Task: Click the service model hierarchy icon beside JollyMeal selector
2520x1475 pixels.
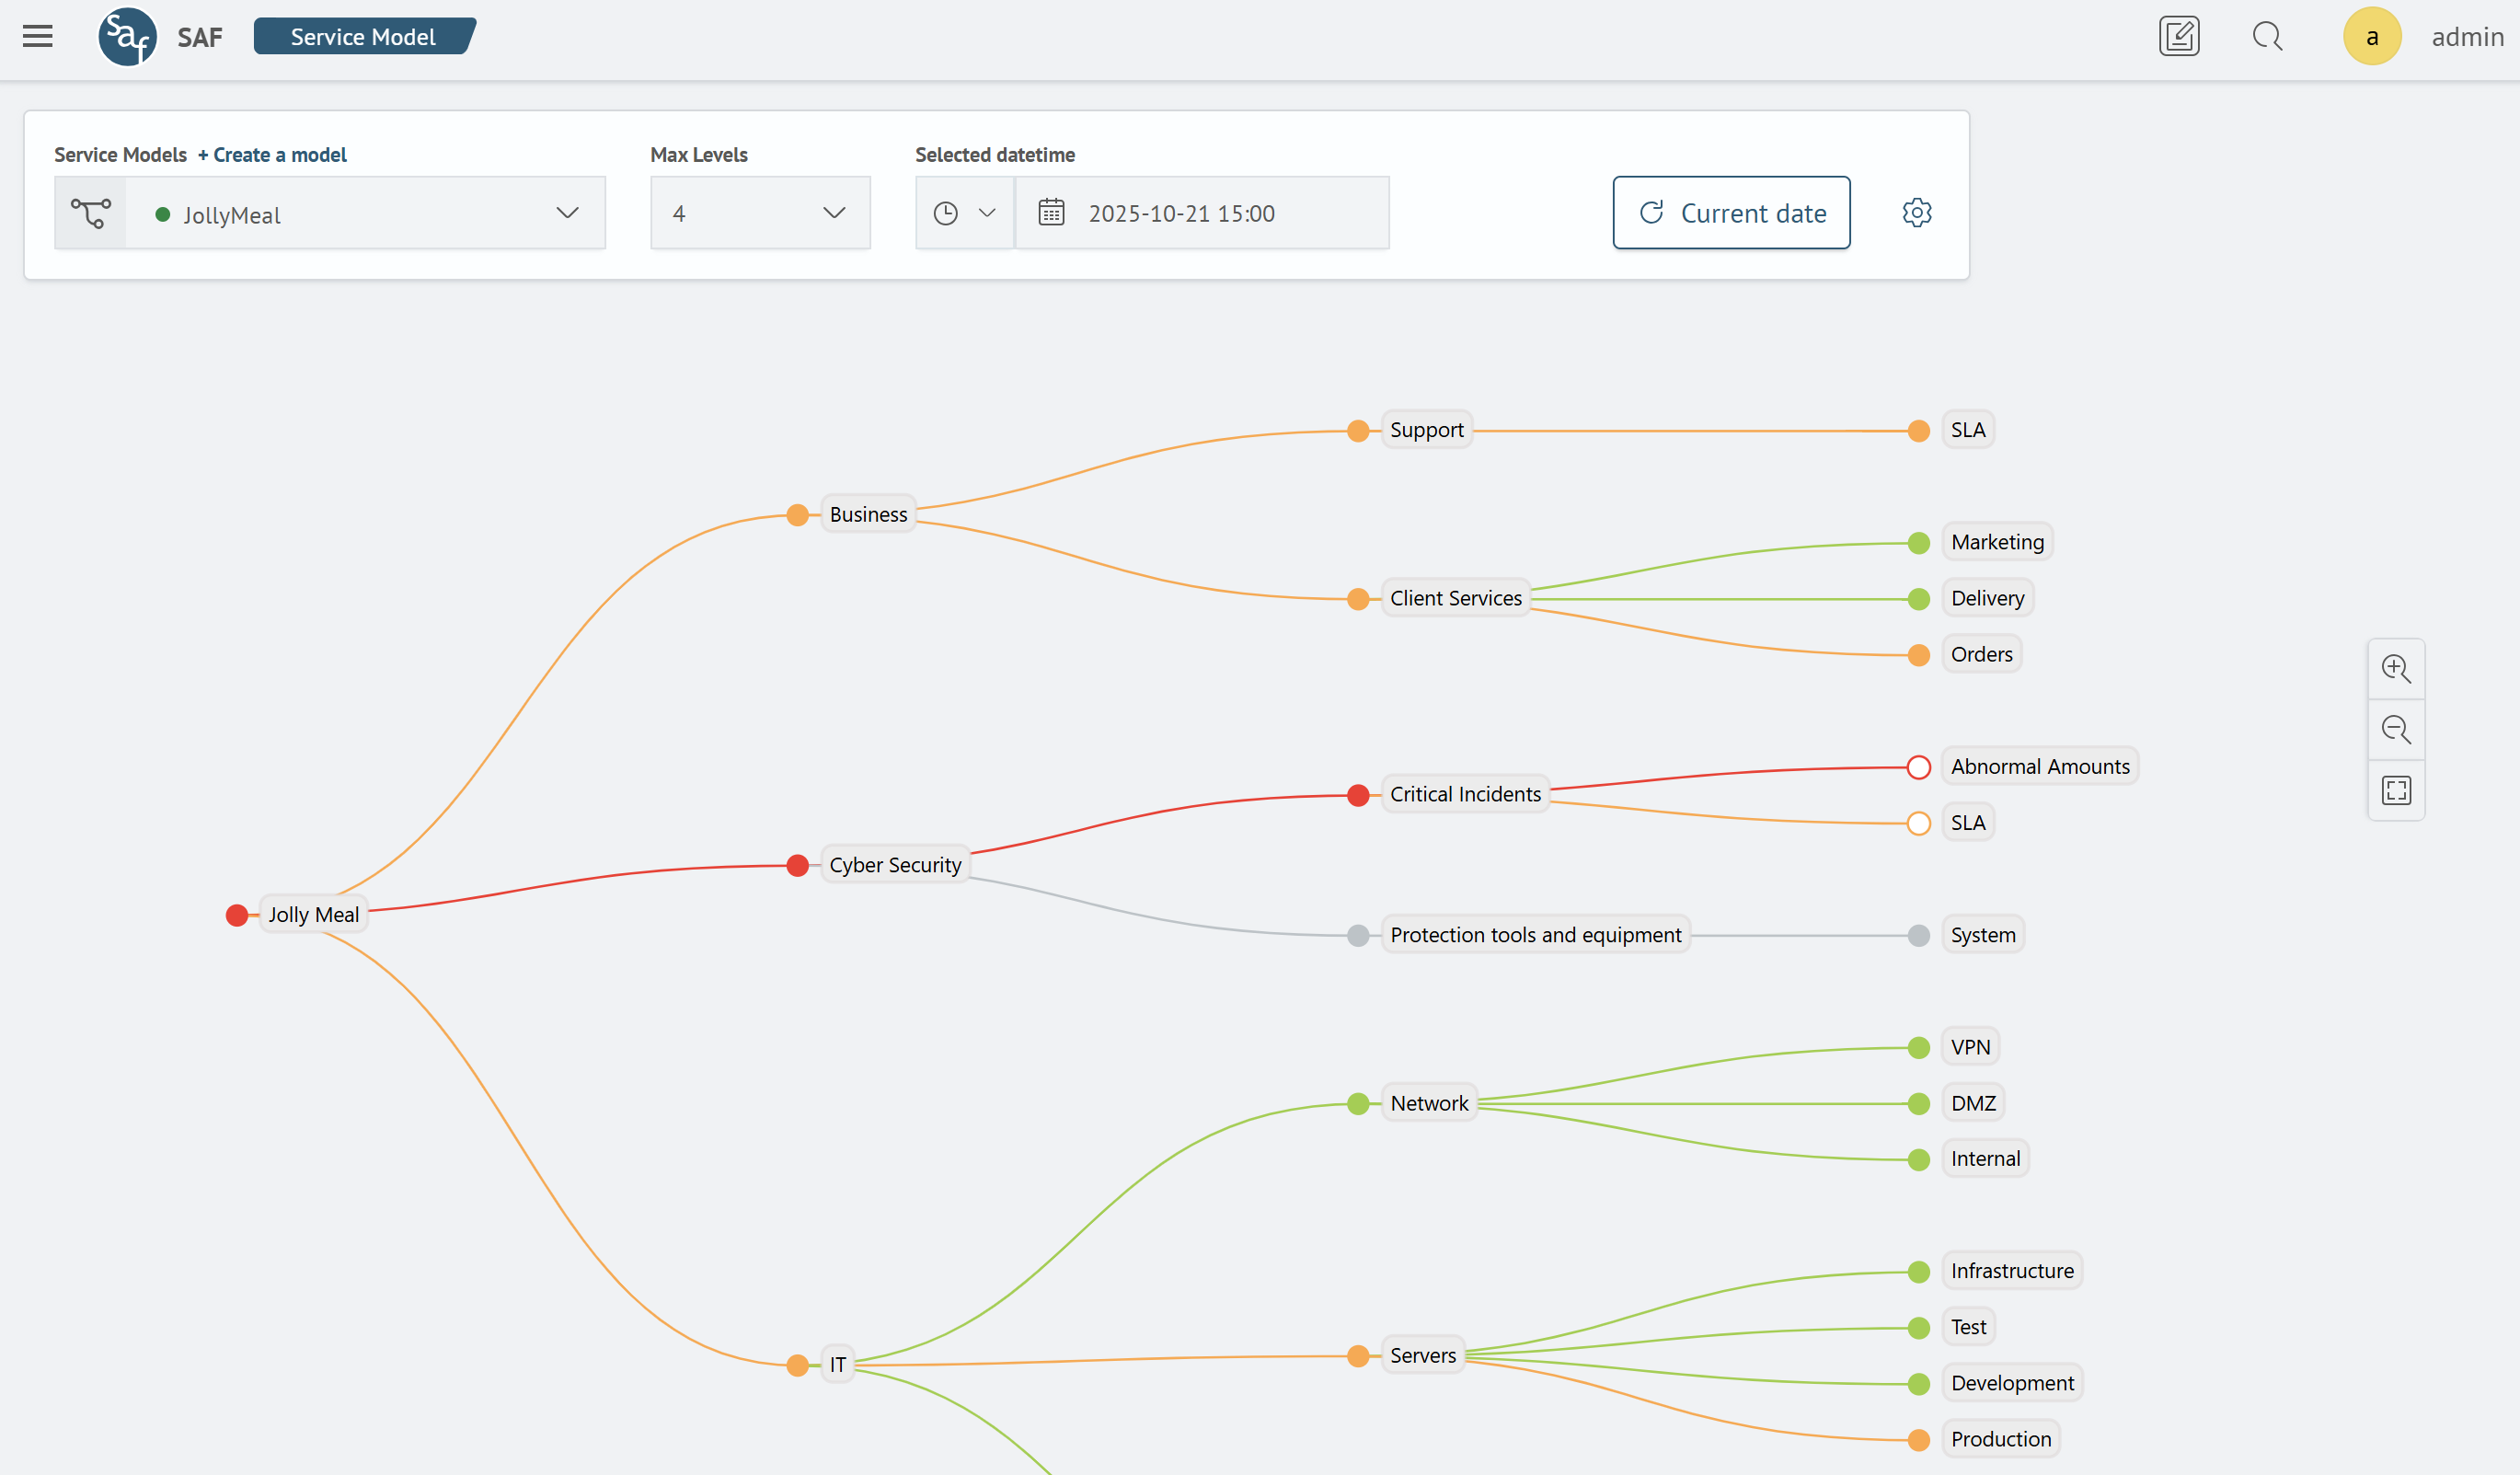Action: (90, 212)
